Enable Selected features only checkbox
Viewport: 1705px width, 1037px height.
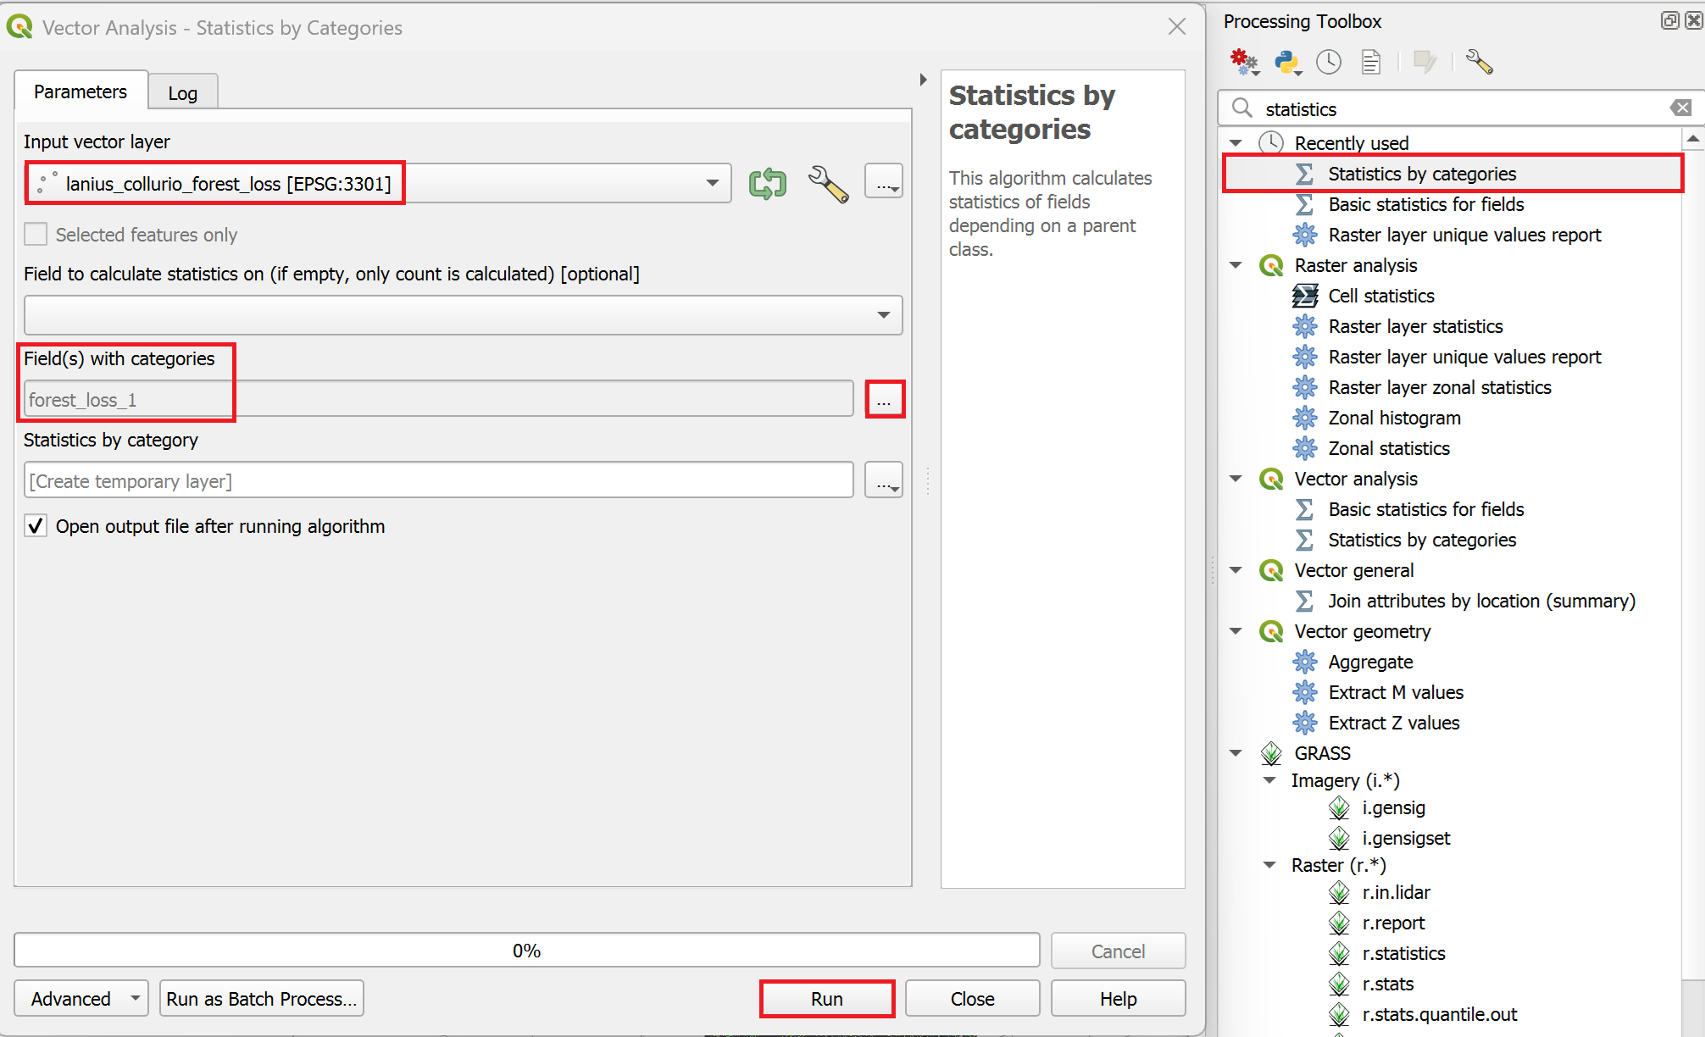pos(36,234)
